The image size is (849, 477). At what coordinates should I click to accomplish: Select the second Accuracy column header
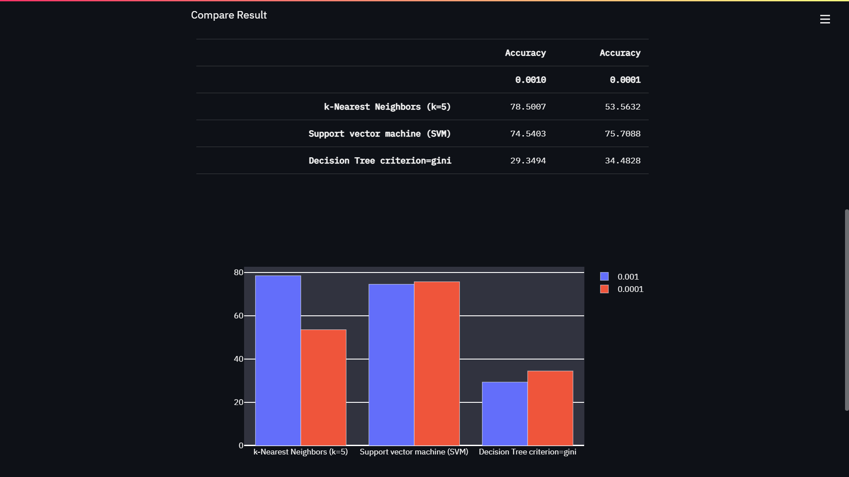click(x=620, y=53)
